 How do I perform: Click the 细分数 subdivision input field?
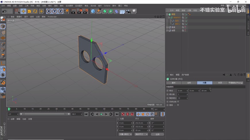[x=182, y=94]
